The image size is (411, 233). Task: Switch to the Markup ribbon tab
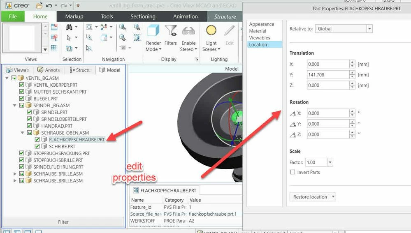[74, 16]
